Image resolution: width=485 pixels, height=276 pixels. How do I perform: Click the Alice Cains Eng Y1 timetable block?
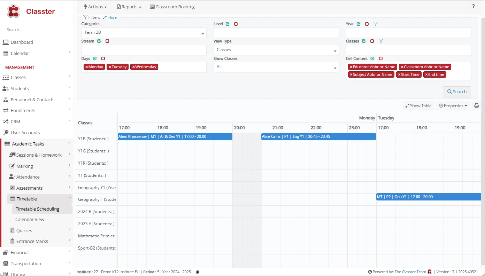(318, 136)
